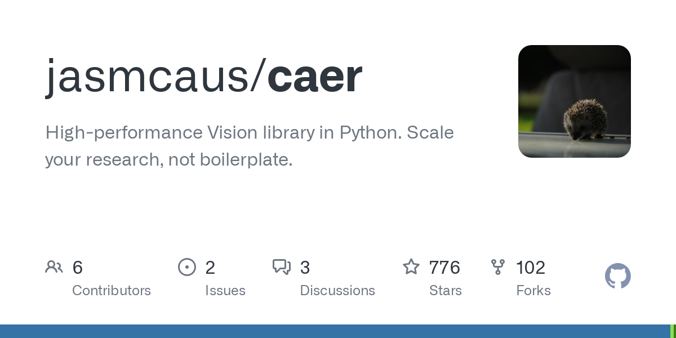Open the hedgehog avatar image
The width and height of the screenshot is (676, 338).
pos(574,101)
